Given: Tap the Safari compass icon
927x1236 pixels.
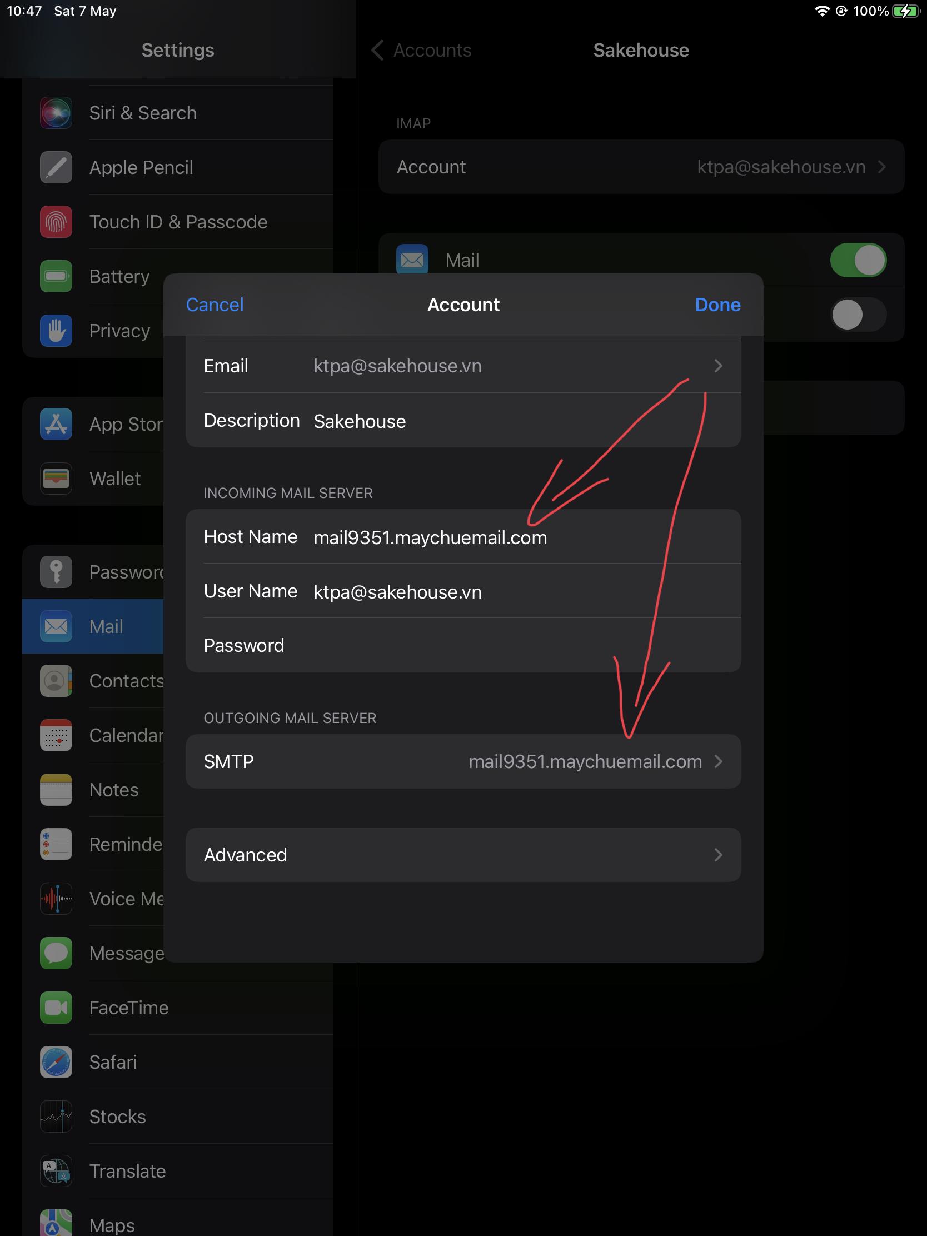Looking at the screenshot, I should (x=56, y=1062).
